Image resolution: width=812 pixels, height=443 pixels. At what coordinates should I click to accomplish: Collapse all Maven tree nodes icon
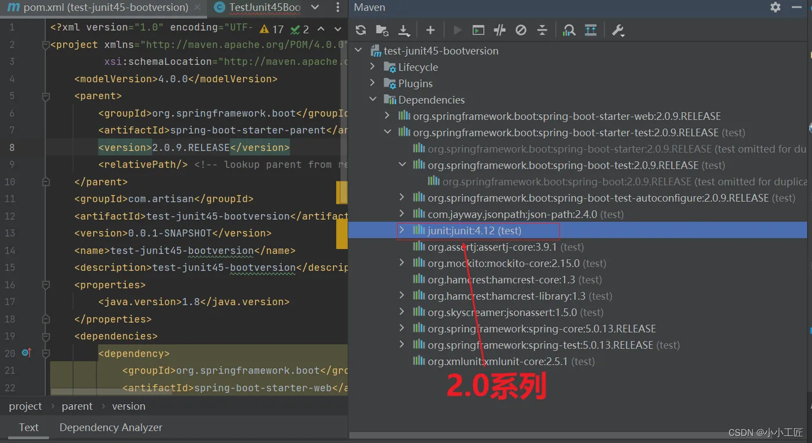click(x=542, y=30)
